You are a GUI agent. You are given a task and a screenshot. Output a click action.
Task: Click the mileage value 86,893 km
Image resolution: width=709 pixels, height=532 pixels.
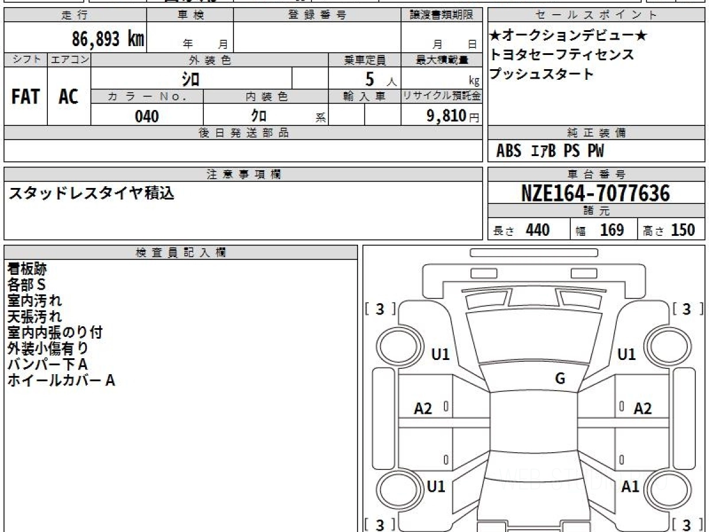108,39
